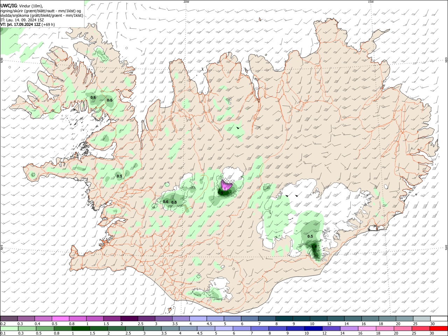Click the 0.5 value beside the Westfjords 0.6
Screen dimensions: 448x336
[110, 100]
